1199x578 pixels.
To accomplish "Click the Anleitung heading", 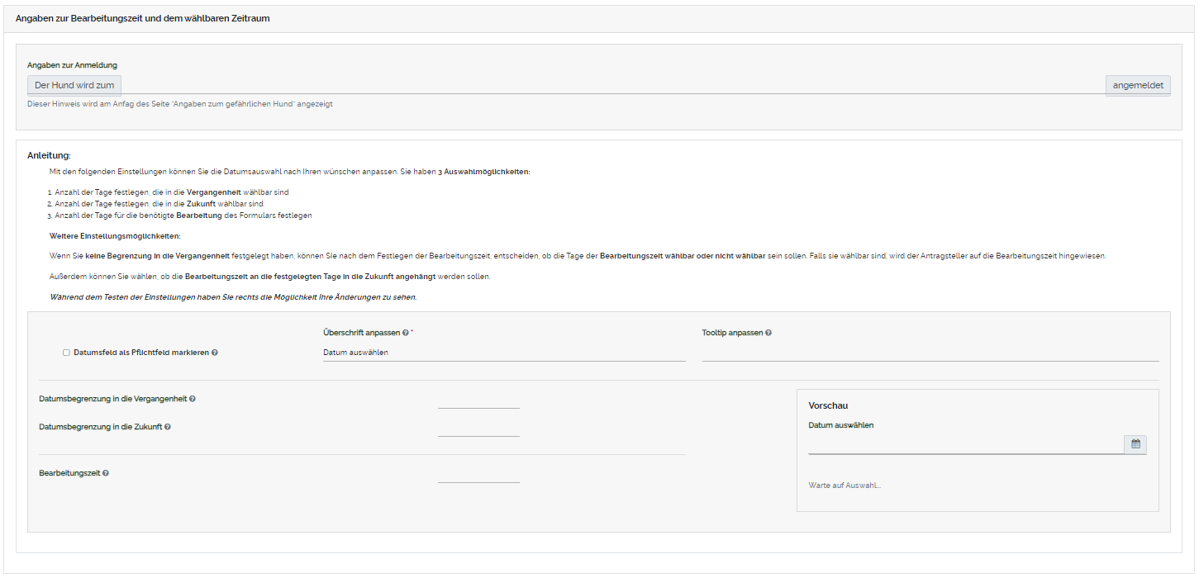I will 49,155.
